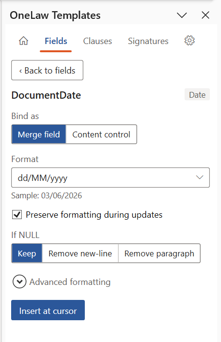Open the Format dd/MM/yyyy dropdown
Image resolution: width=221 pixels, height=342 pixels.
110,178
